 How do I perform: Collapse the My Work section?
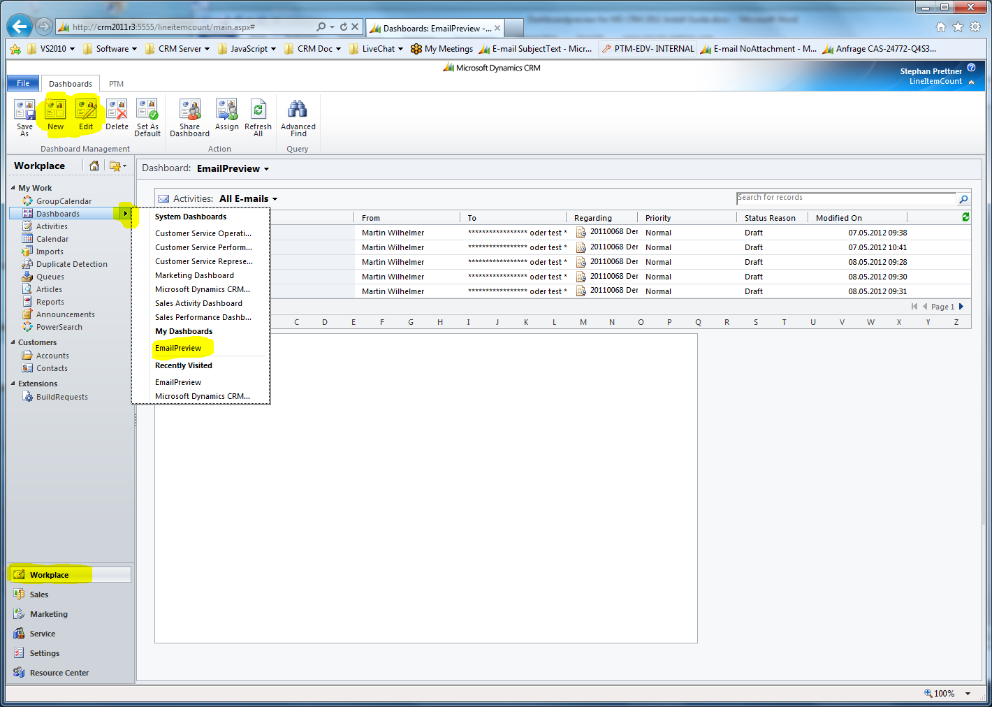pyautogui.click(x=13, y=188)
